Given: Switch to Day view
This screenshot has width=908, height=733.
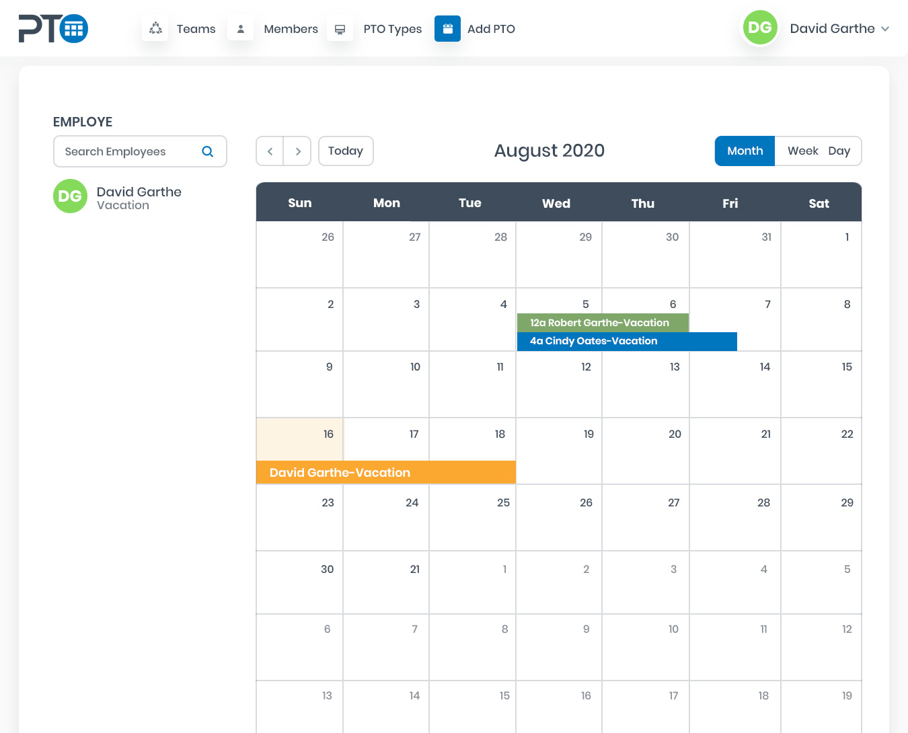Looking at the screenshot, I should click(839, 151).
